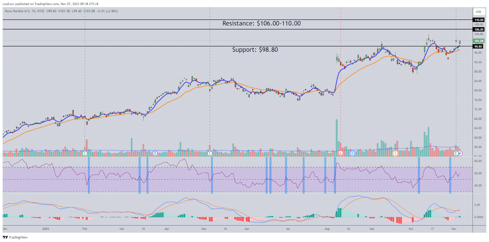Click the 'LouiLow published on TradingView.com' header text

click(x=31, y=4)
